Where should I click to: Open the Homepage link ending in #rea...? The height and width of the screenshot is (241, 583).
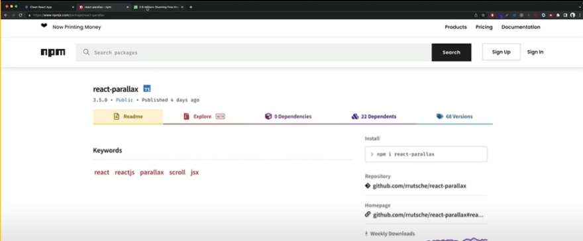click(428, 215)
